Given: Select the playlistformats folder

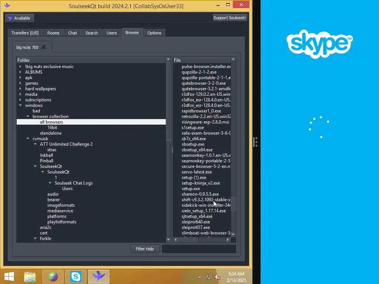Looking at the screenshot, I should [62, 222].
